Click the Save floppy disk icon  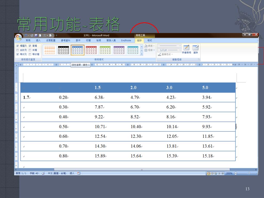click(x=36, y=35)
